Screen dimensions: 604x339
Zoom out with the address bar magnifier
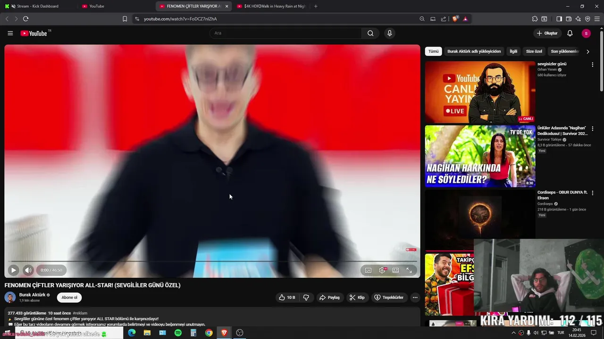click(422, 19)
